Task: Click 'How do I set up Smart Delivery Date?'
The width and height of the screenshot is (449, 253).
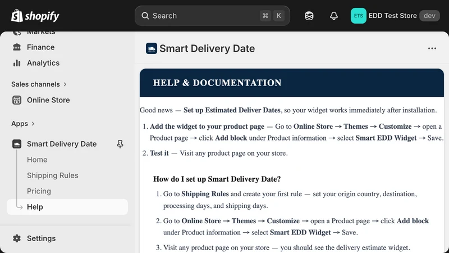Action: click(x=217, y=179)
